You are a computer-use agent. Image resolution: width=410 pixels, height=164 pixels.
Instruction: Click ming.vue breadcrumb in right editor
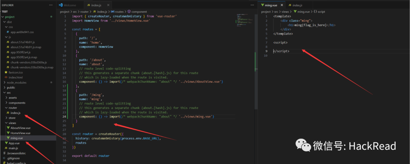(304, 12)
